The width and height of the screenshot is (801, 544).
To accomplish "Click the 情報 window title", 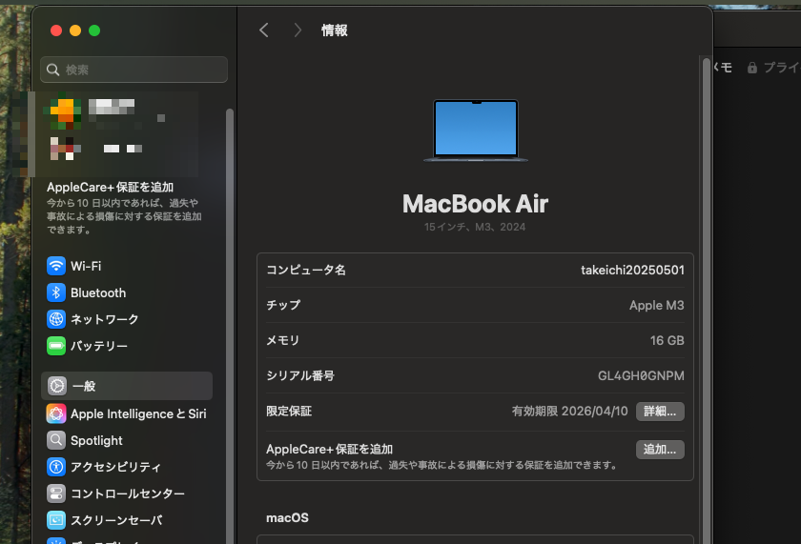I will tap(335, 30).
